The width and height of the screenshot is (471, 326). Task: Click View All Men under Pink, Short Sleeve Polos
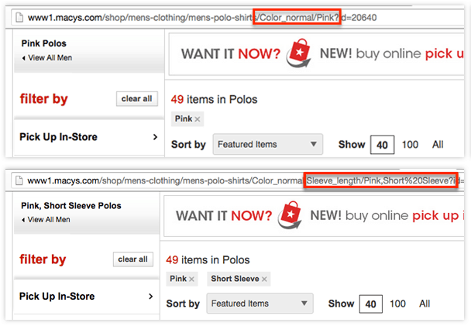pyautogui.click(x=46, y=220)
